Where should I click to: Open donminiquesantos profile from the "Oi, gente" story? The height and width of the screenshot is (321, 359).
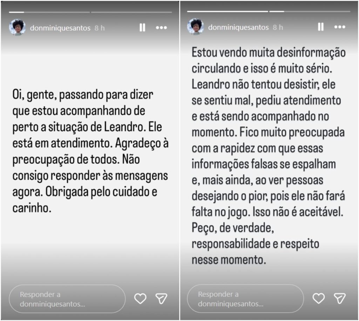click(60, 28)
